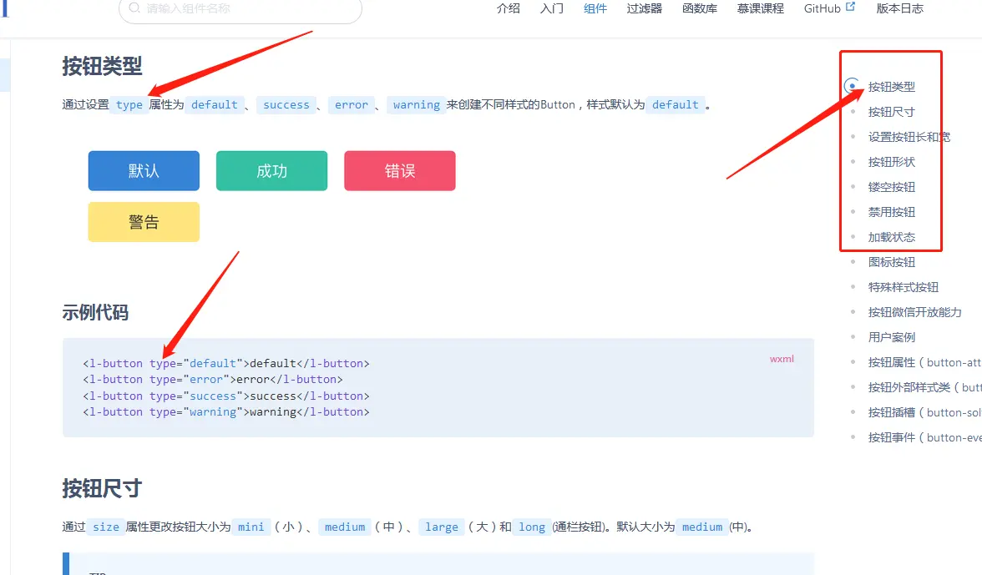Open the GitHub link in navbar

pyautogui.click(x=822, y=8)
